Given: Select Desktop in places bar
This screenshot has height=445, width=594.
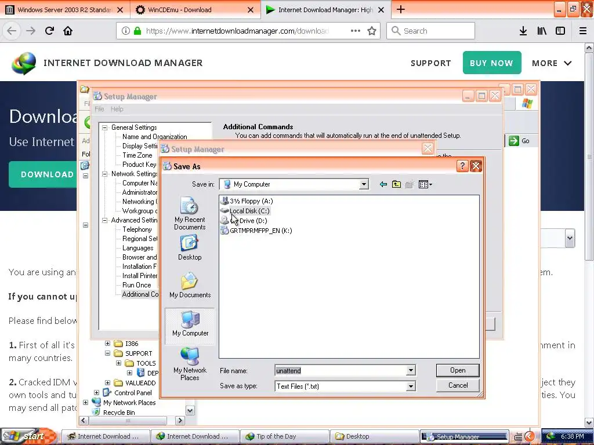Looking at the screenshot, I should pyautogui.click(x=190, y=247).
